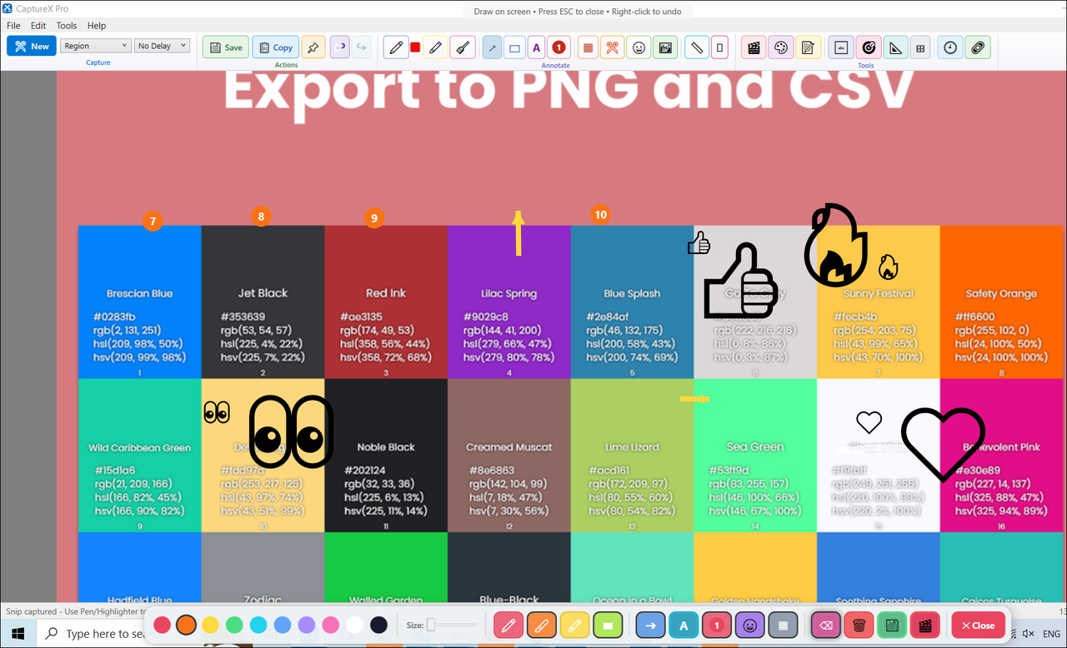Image resolution: width=1067 pixels, height=648 pixels.
Task: Open the File menu
Action: click(x=13, y=26)
